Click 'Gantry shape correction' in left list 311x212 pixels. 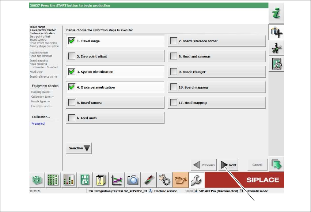44,46
